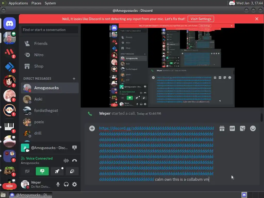Image resolution: width=264 pixels, height=198 pixels.
Task: Toggle the green screen share button
Action: coord(42,171)
